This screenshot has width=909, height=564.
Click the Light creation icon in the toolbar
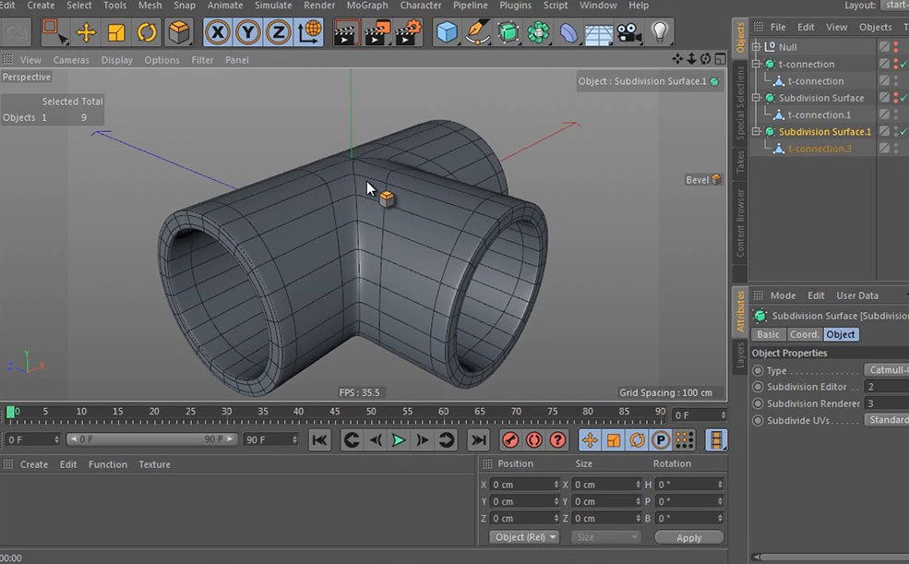(659, 32)
